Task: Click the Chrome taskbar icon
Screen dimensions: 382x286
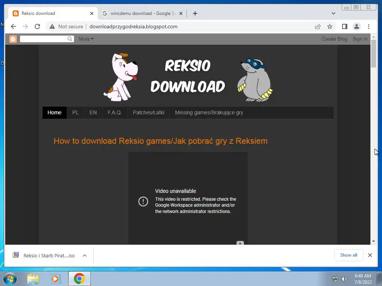Action: pyautogui.click(x=79, y=279)
